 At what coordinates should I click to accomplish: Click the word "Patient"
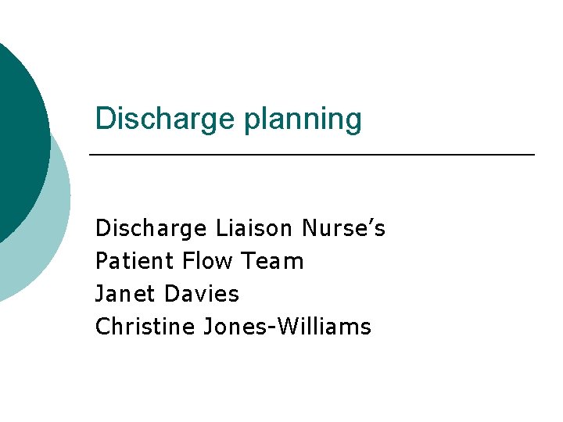(134, 261)
